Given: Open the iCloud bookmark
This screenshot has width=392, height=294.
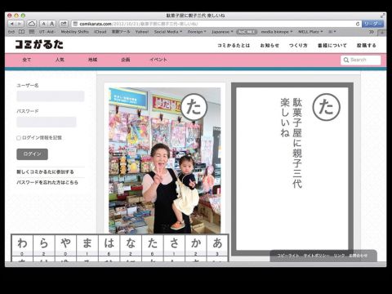Looking at the screenshot, I should [x=100, y=32].
